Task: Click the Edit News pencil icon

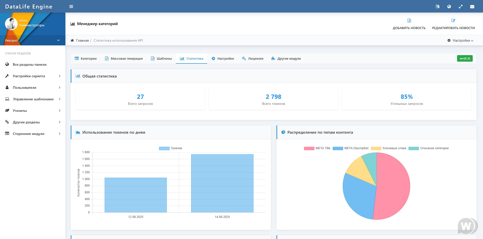Action: [x=453, y=21]
